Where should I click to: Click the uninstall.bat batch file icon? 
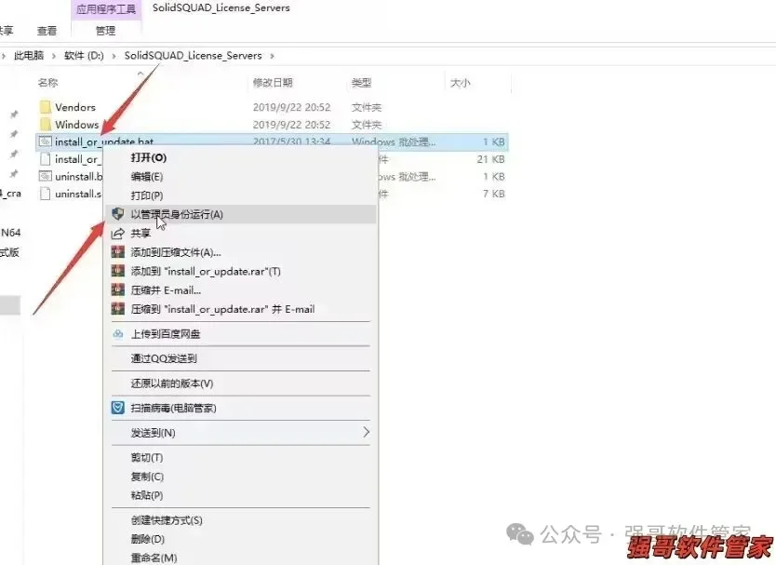pyautogui.click(x=45, y=176)
